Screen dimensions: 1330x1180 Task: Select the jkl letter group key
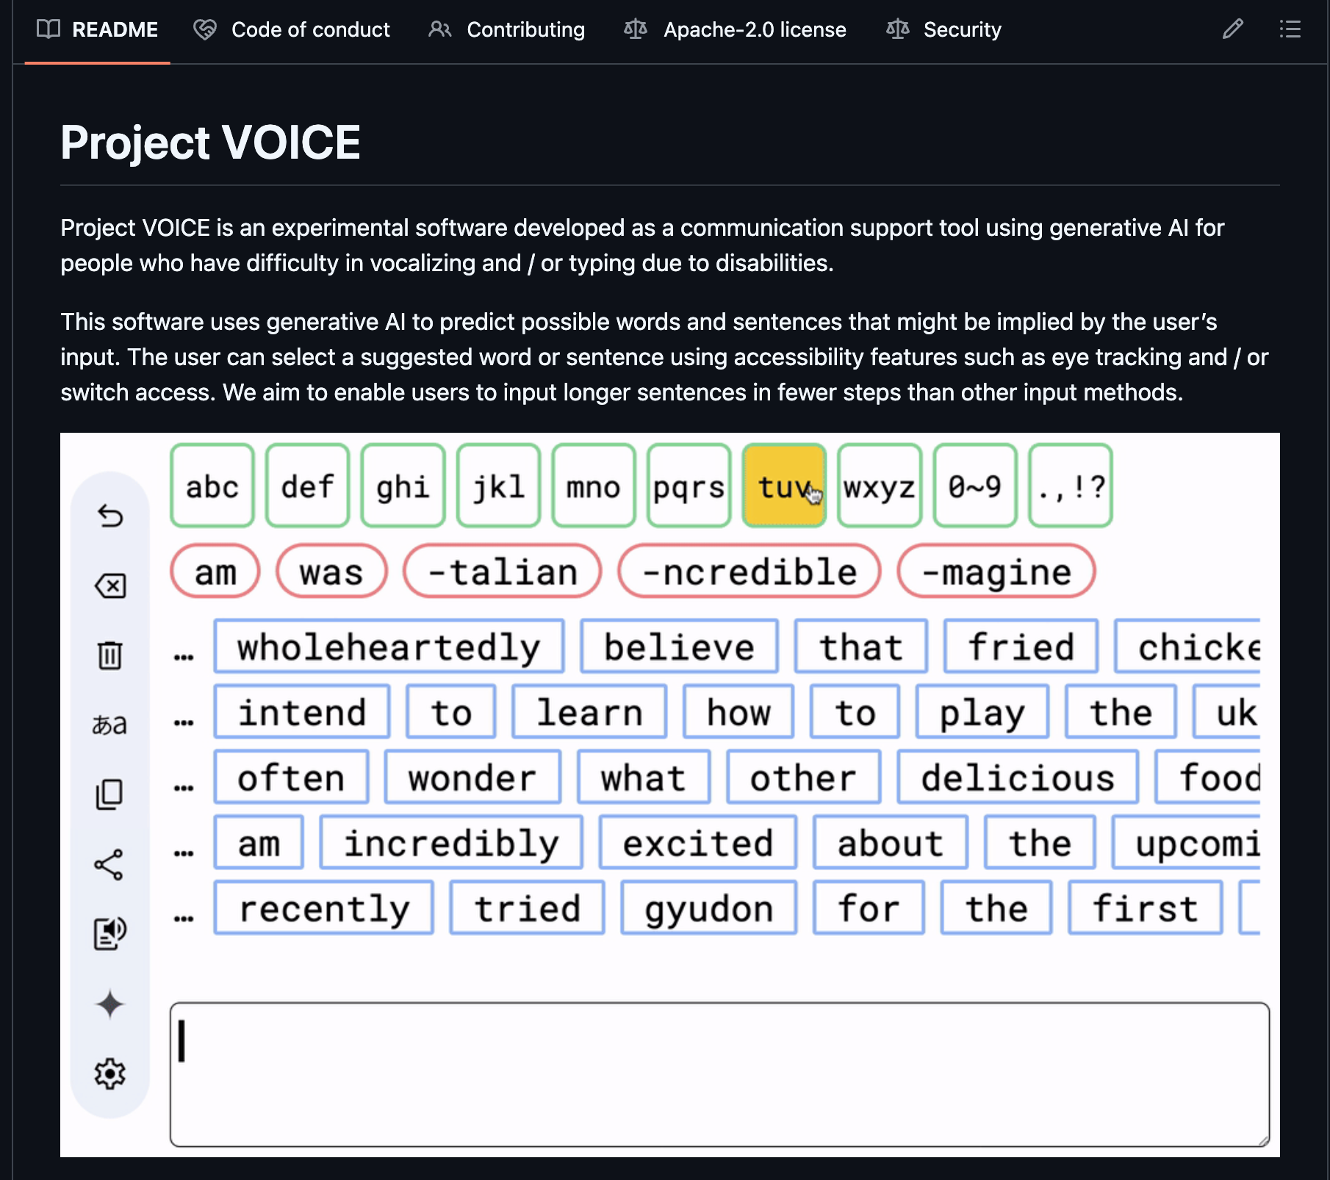pyautogui.click(x=498, y=486)
